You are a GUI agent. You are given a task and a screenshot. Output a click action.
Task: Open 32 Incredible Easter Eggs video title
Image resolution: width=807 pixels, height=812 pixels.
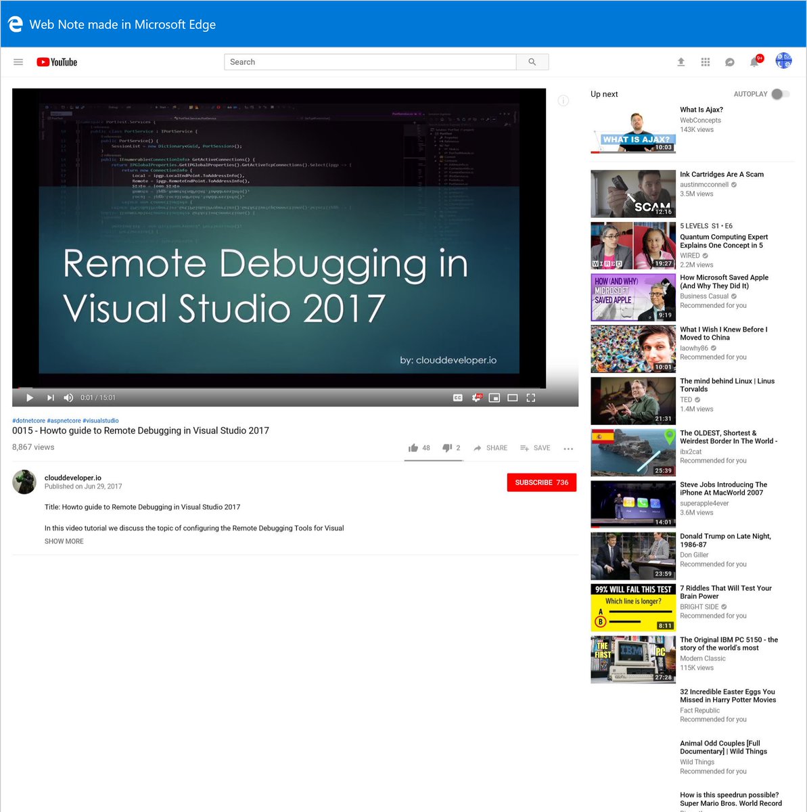[x=728, y=696]
